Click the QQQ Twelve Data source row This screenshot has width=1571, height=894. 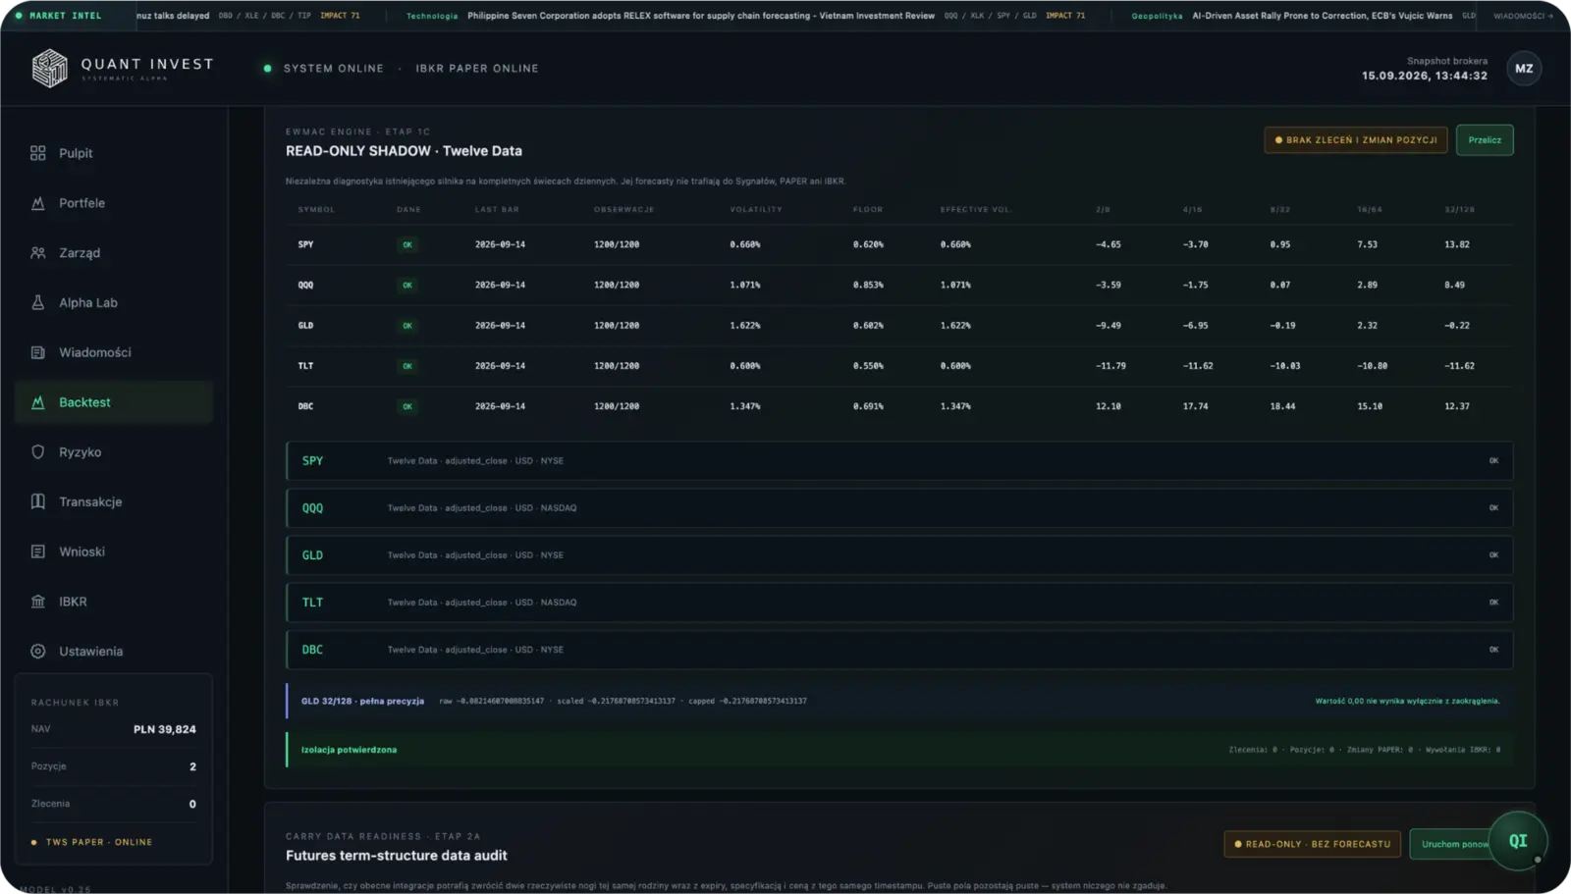pyautogui.click(x=899, y=508)
